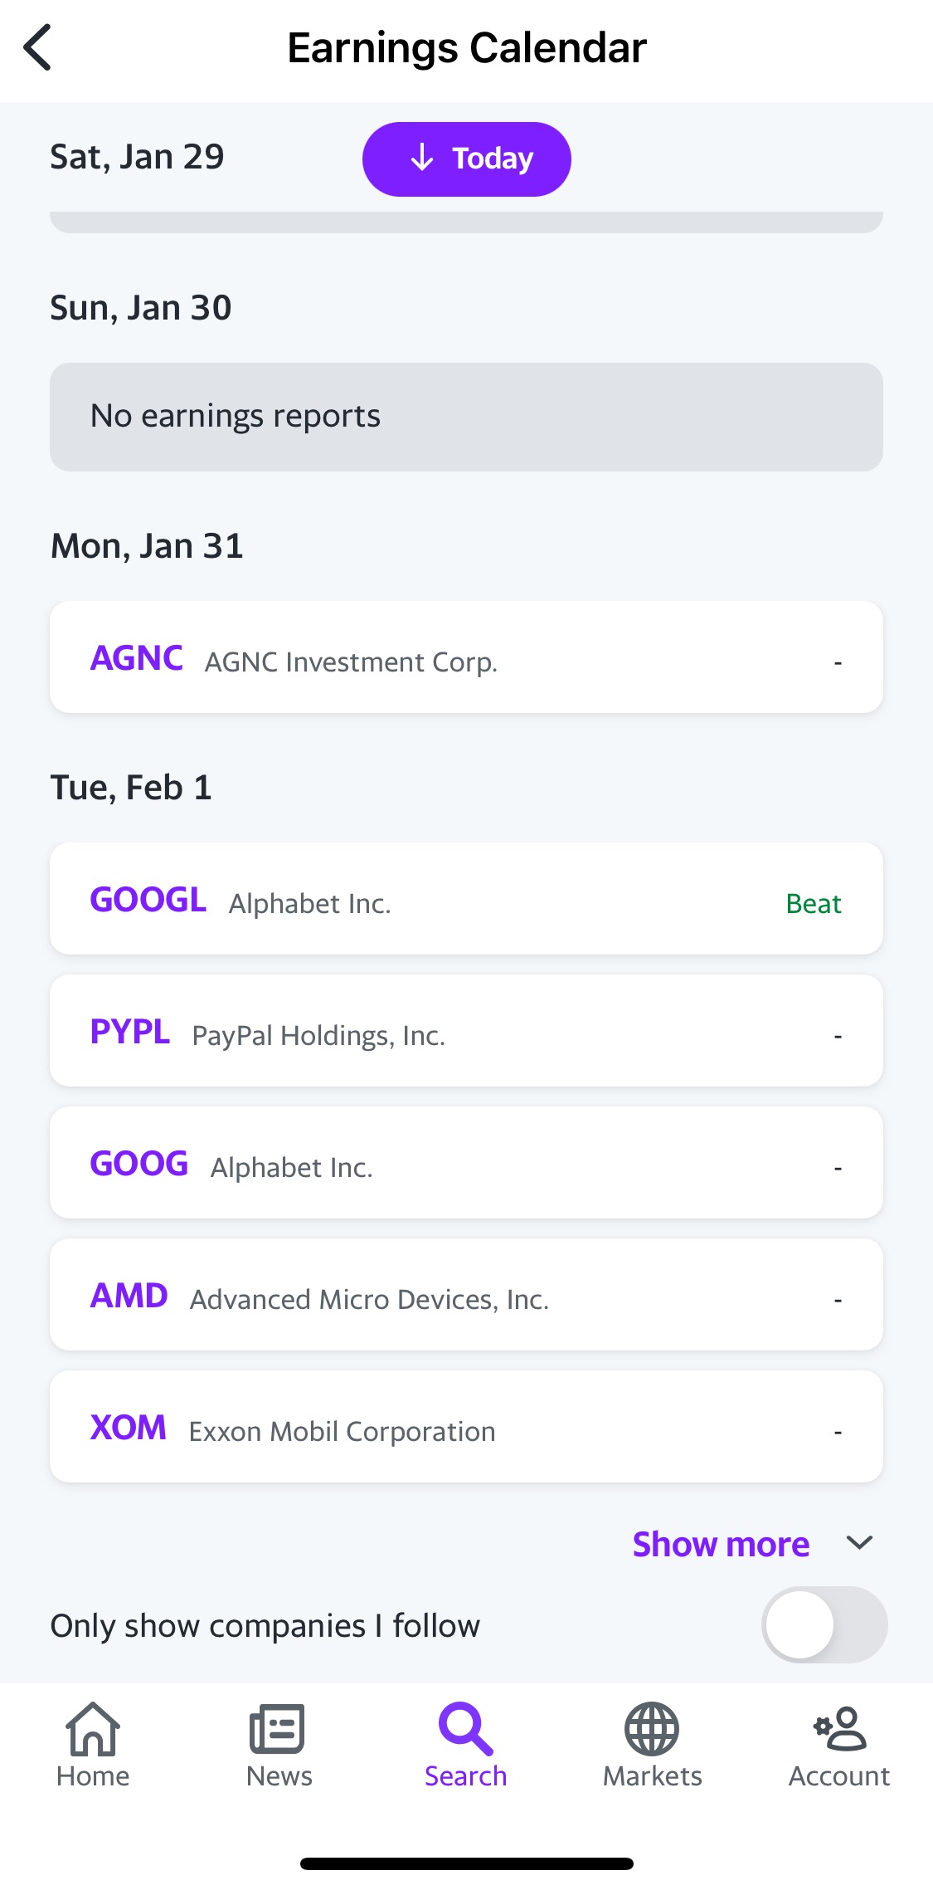Tap the back arrow icon
933x1890 pixels.
tap(38, 47)
